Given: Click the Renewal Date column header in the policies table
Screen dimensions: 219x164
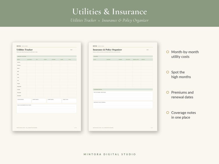Looking at the screenshot, I should (x=136, y=59).
